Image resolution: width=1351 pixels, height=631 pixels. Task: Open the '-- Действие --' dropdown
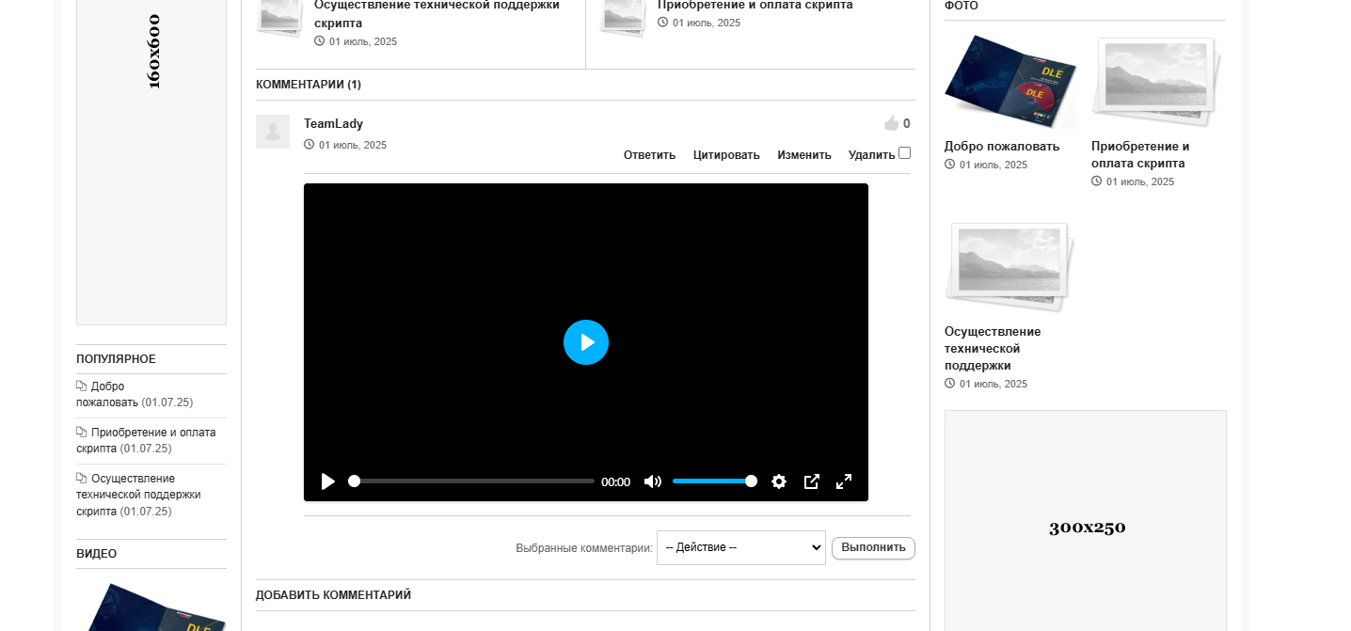(x=741, y=547)
